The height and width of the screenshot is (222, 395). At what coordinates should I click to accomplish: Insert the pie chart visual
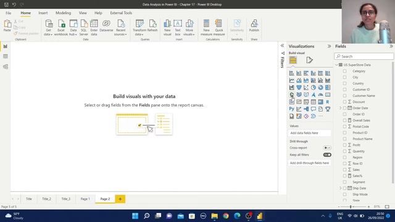[x=313, y=88]
